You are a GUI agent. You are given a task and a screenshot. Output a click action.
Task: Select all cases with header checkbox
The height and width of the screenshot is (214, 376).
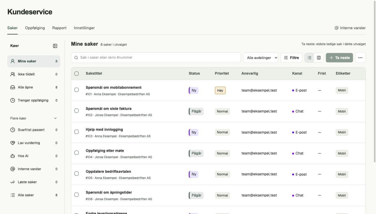coord(77,74)
